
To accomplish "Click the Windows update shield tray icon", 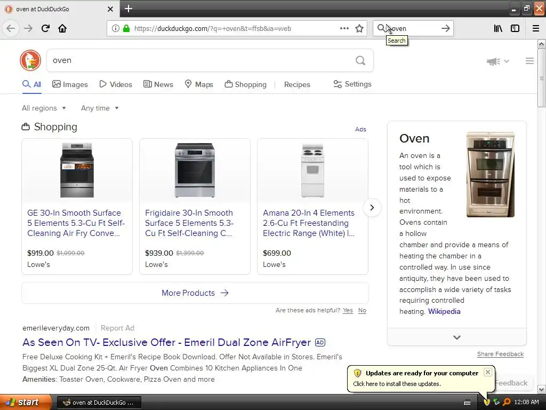I will 487,403.
